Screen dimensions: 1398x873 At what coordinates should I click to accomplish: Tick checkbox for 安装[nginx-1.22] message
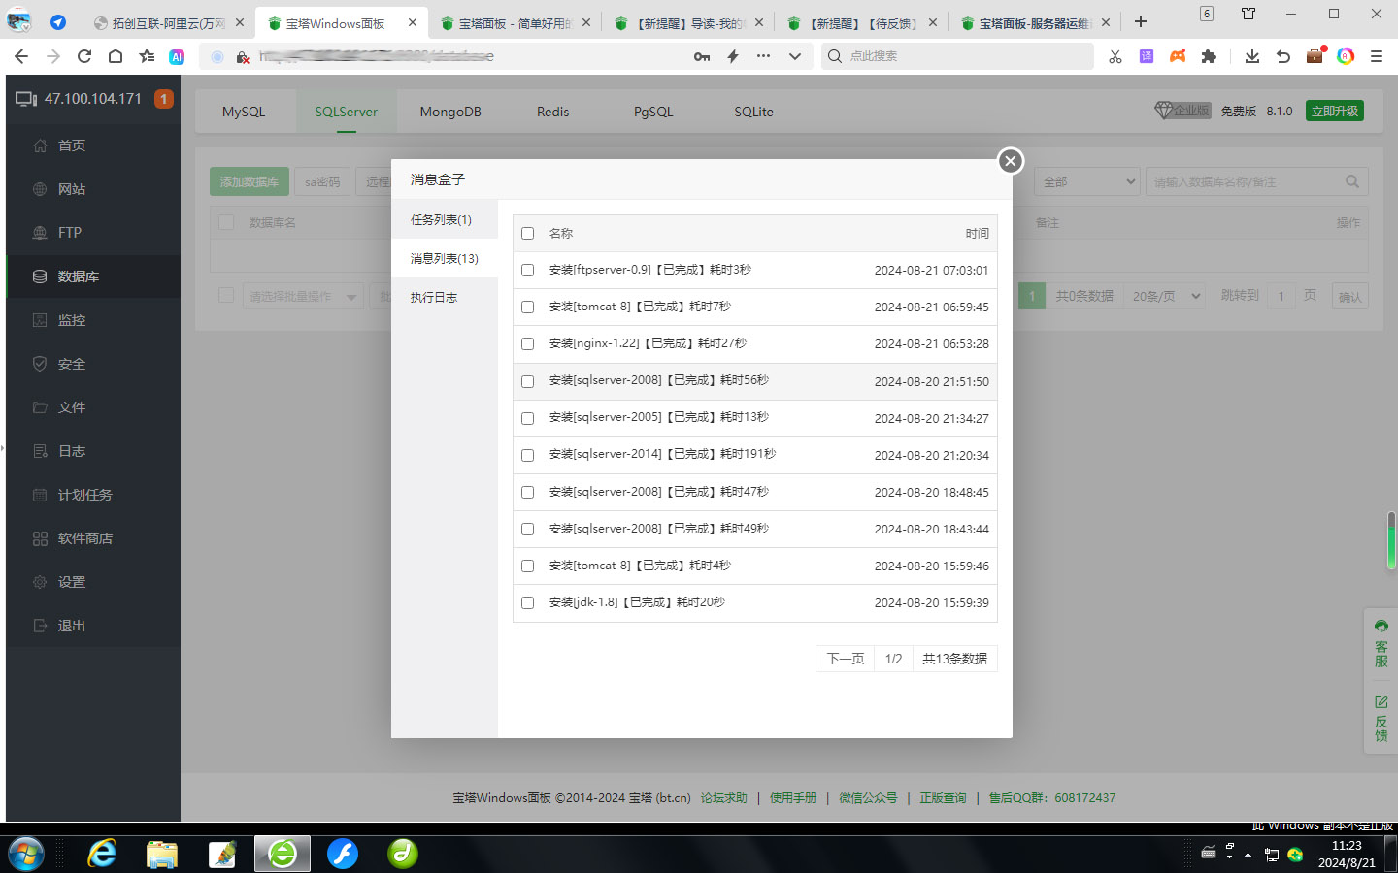click(x=528, y=344)
